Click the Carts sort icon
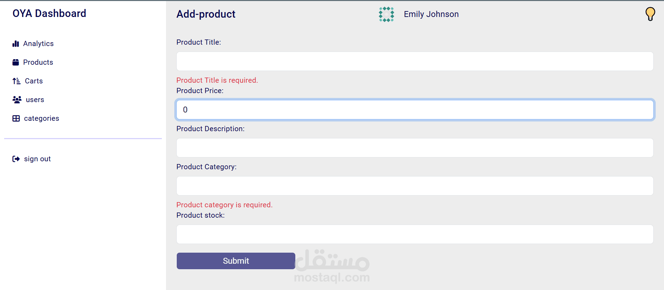Image resolution: width=664 pixels, height=290 pixels. [16, 81]
